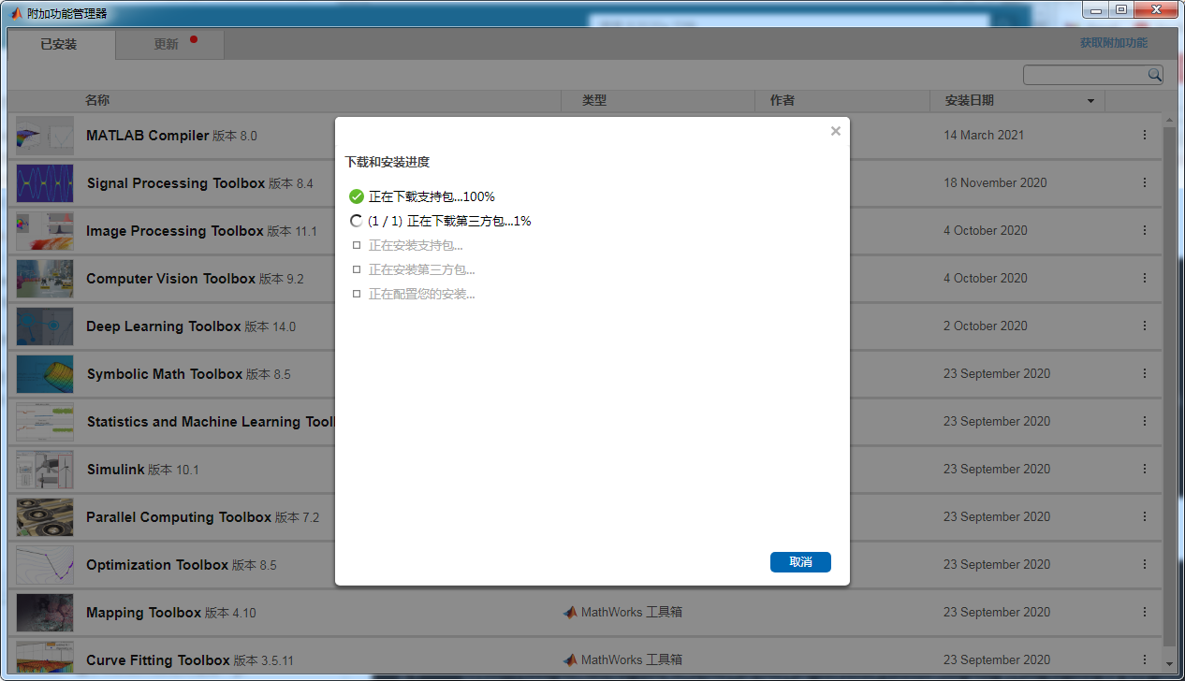The height and width of the screenshot is (681, 1185).
Task: Check the 正在配置您的安装 checkbox
Action: [357, 293]
